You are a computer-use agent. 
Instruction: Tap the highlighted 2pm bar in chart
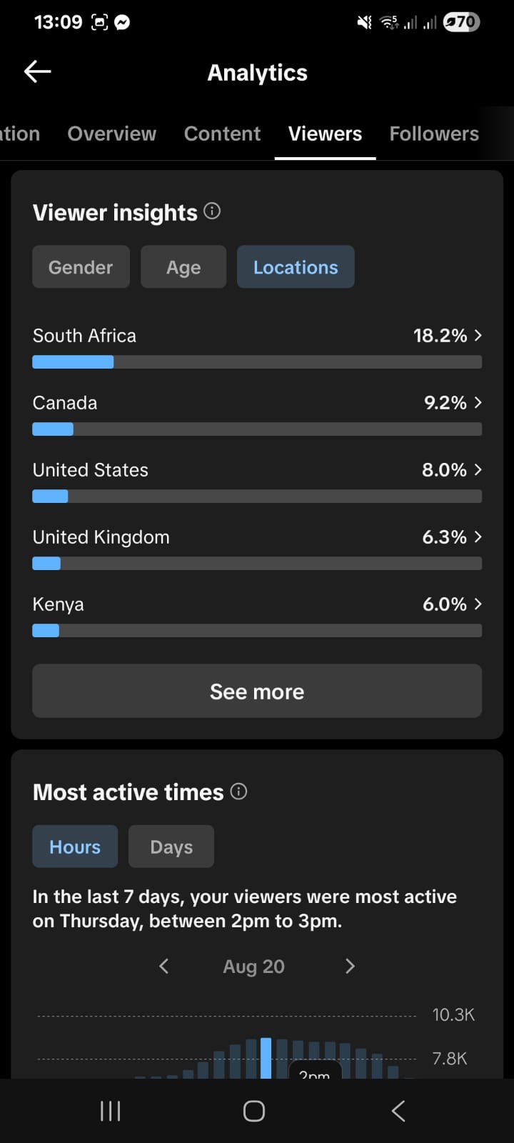point(266,1058)
